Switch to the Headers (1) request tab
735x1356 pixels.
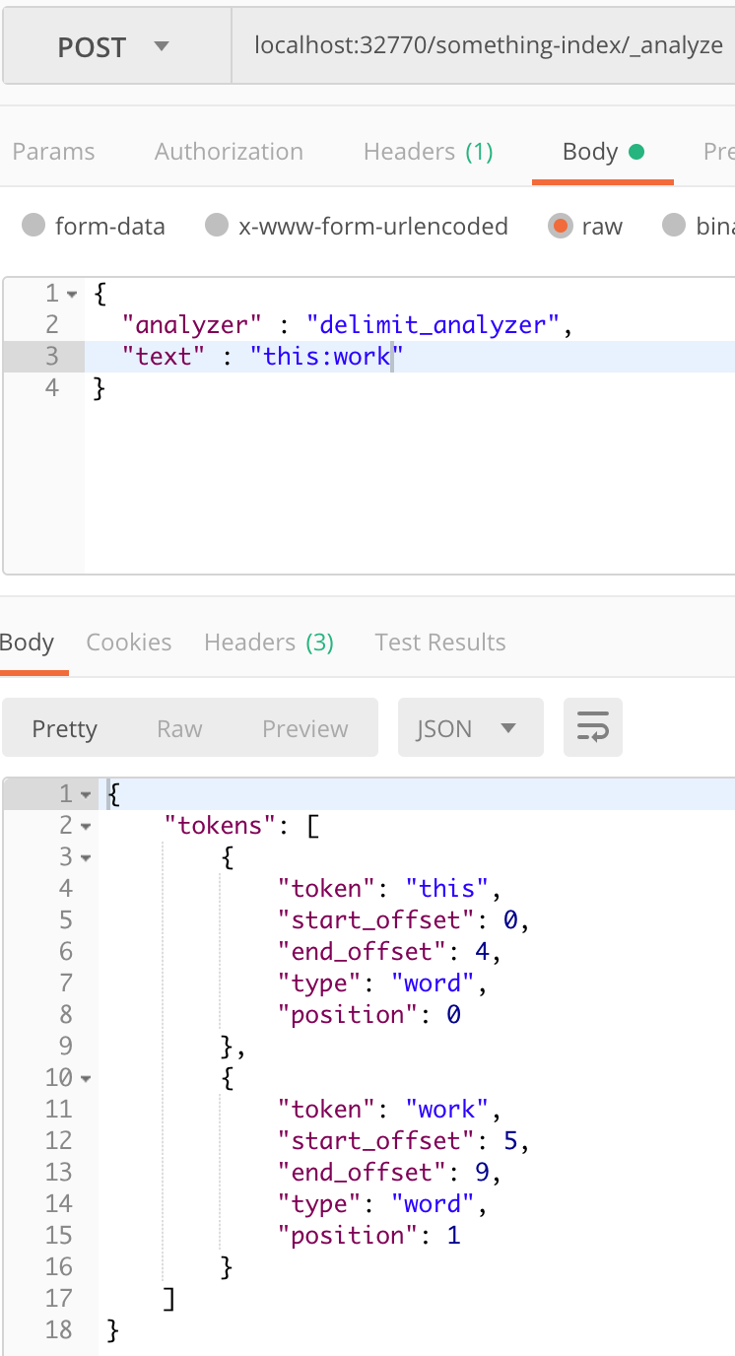point(428,151)
